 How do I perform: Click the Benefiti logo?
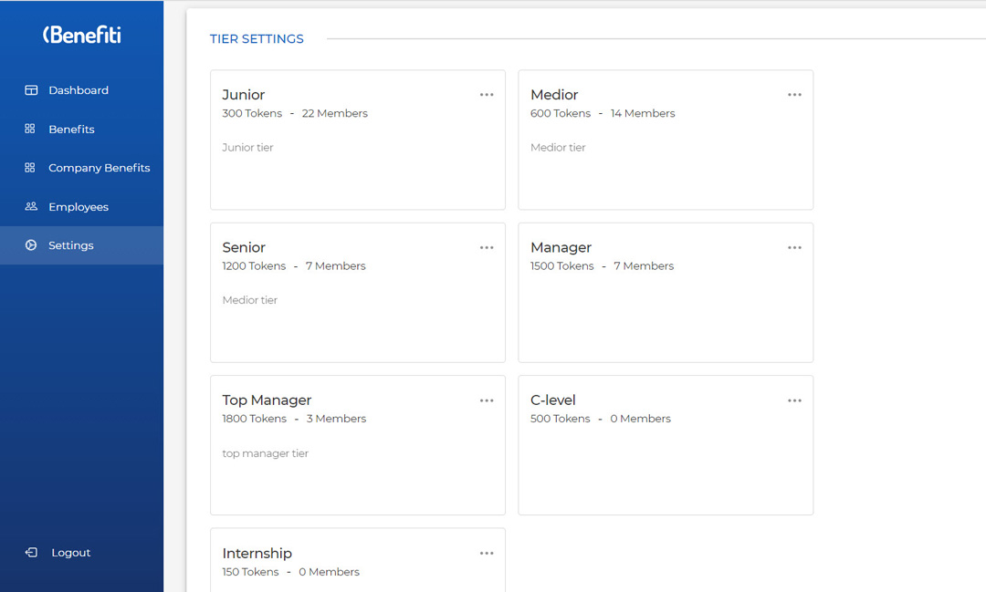pyautogui.click(x=81, y=35)
